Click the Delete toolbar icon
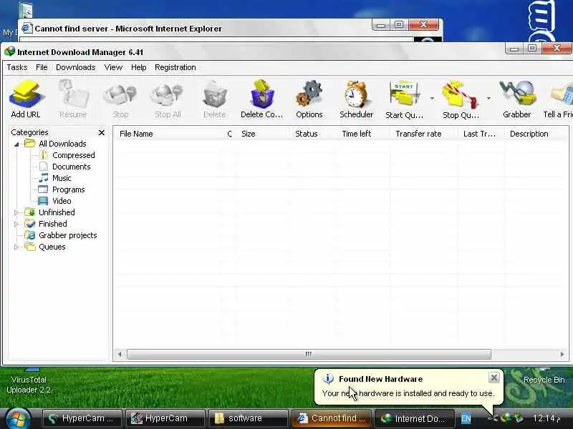The image size is (573, 429). tap(214, 99)
